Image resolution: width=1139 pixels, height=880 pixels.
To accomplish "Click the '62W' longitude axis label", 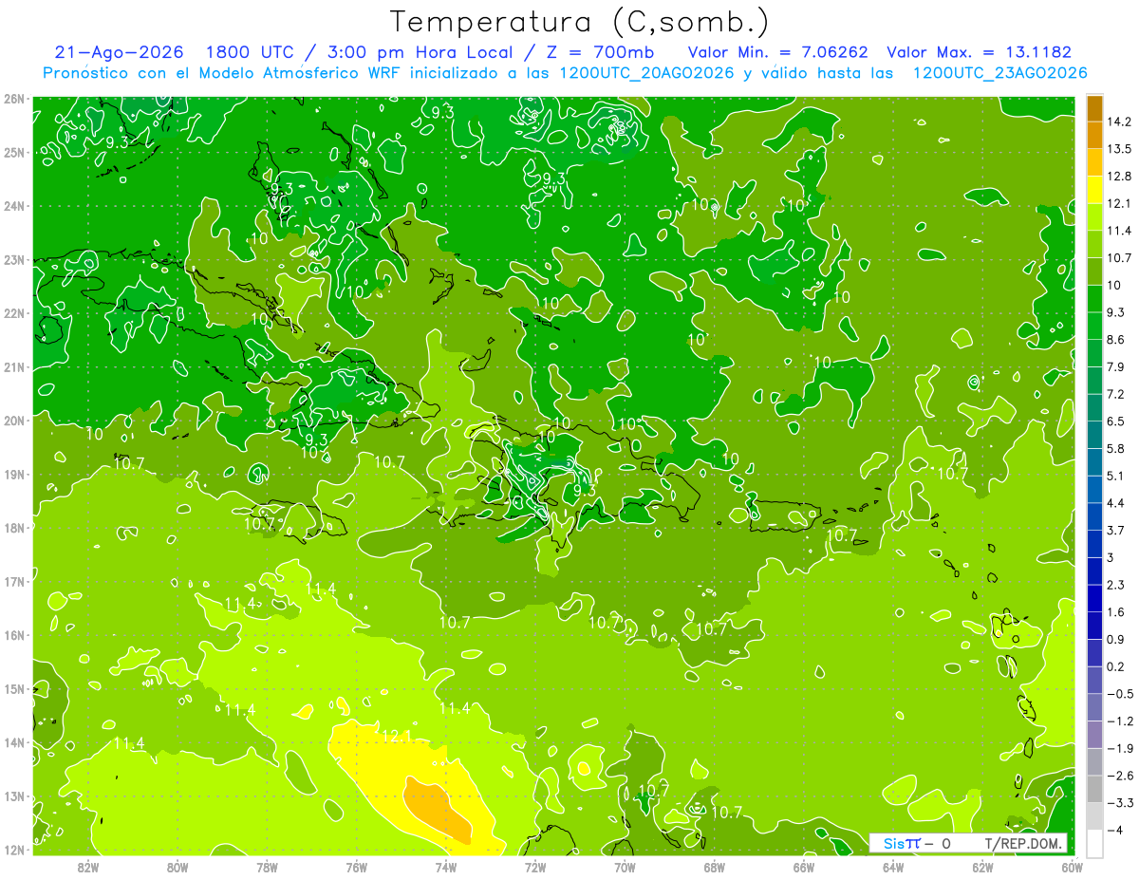I will [x=983, y=867].
